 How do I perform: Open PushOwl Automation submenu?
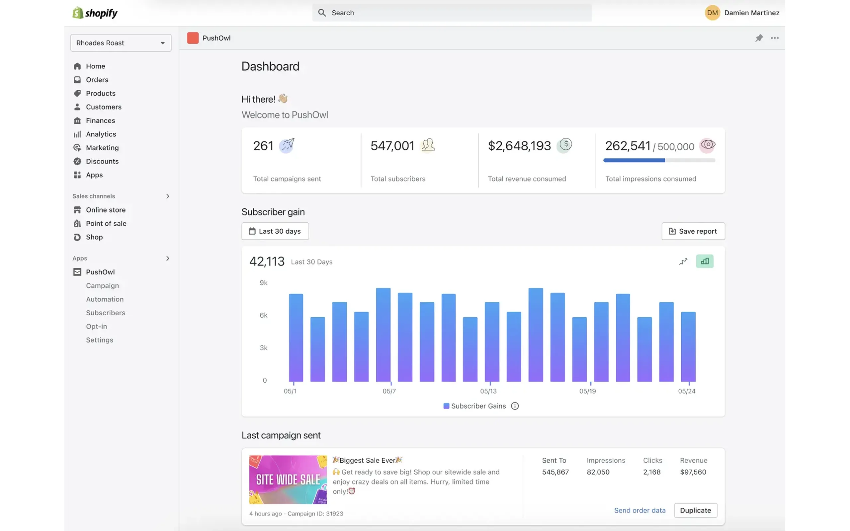tap(105, 299)
